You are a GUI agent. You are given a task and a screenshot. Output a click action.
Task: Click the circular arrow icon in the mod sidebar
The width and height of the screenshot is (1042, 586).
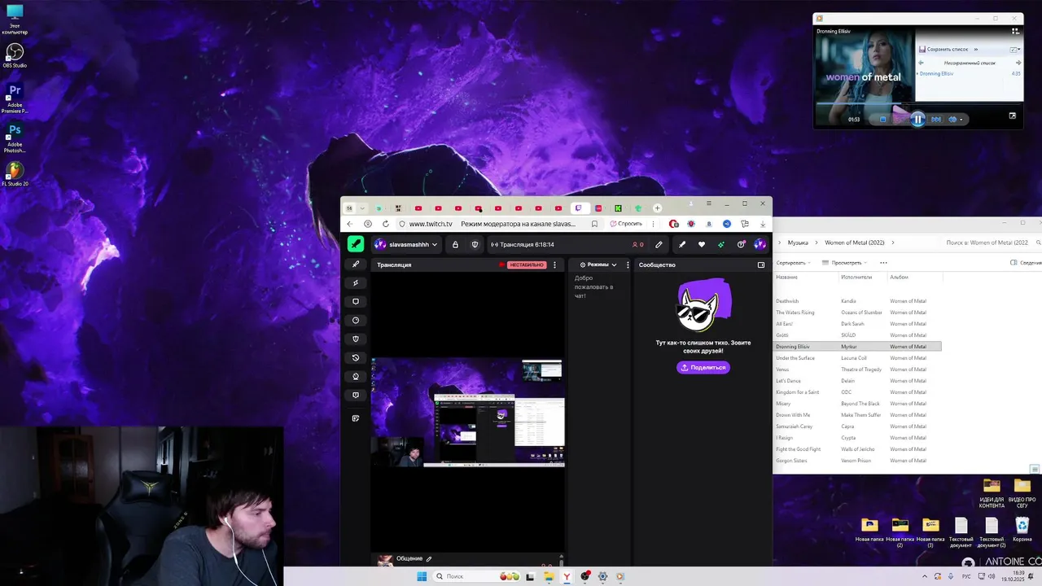(x=356, y=358)
